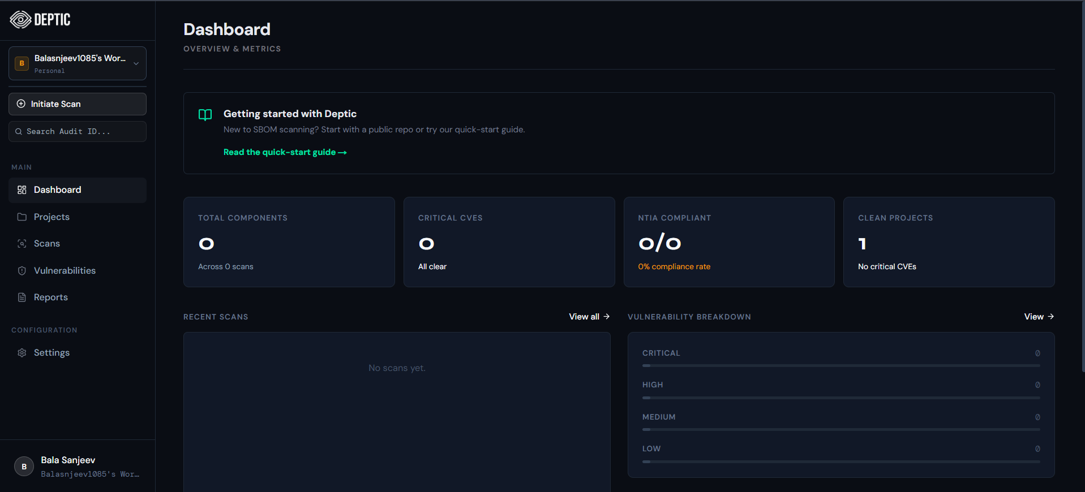Open Dashboard in the sidebar

coord(78,190)
